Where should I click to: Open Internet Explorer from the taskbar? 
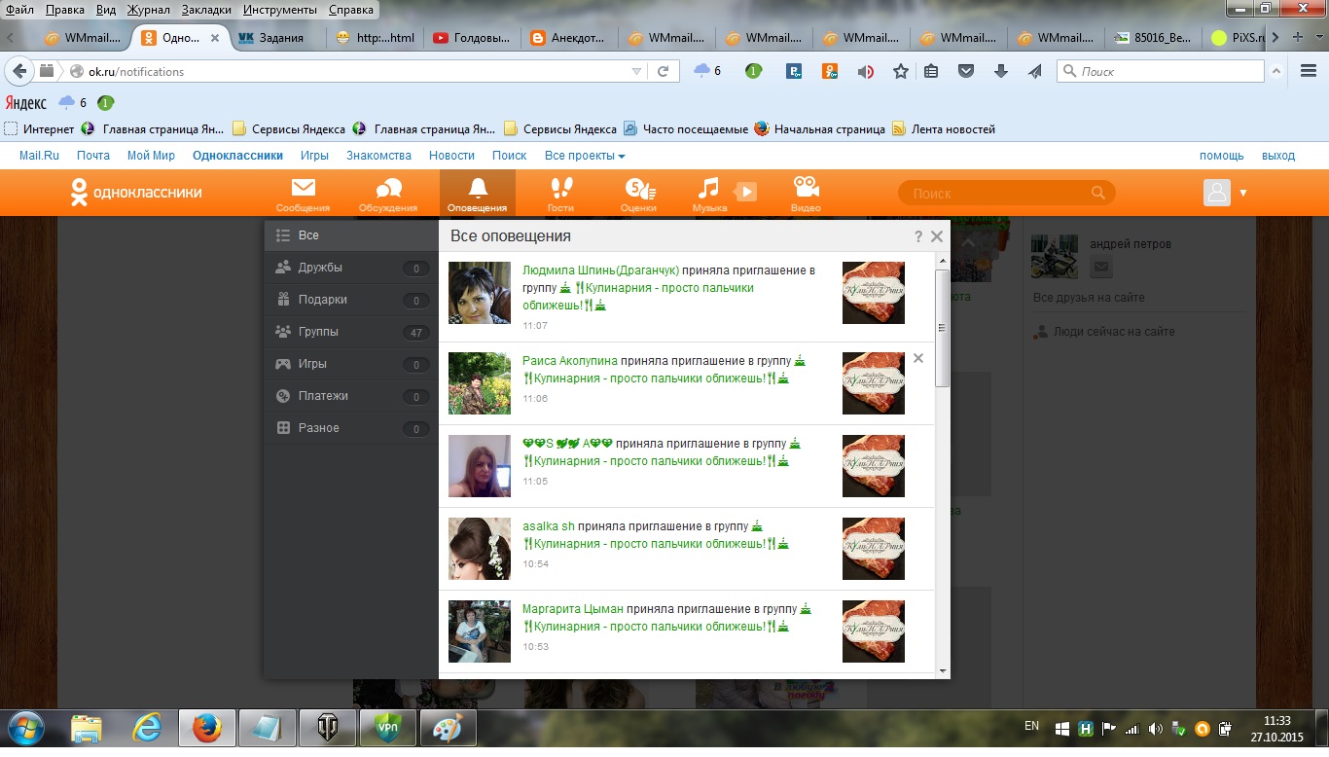147,728
